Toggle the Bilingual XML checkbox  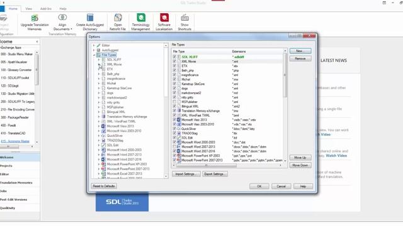point(174,106)
